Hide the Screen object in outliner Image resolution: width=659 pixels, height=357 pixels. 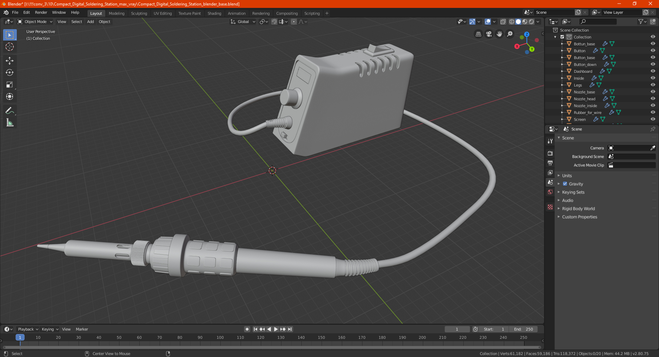653,119
